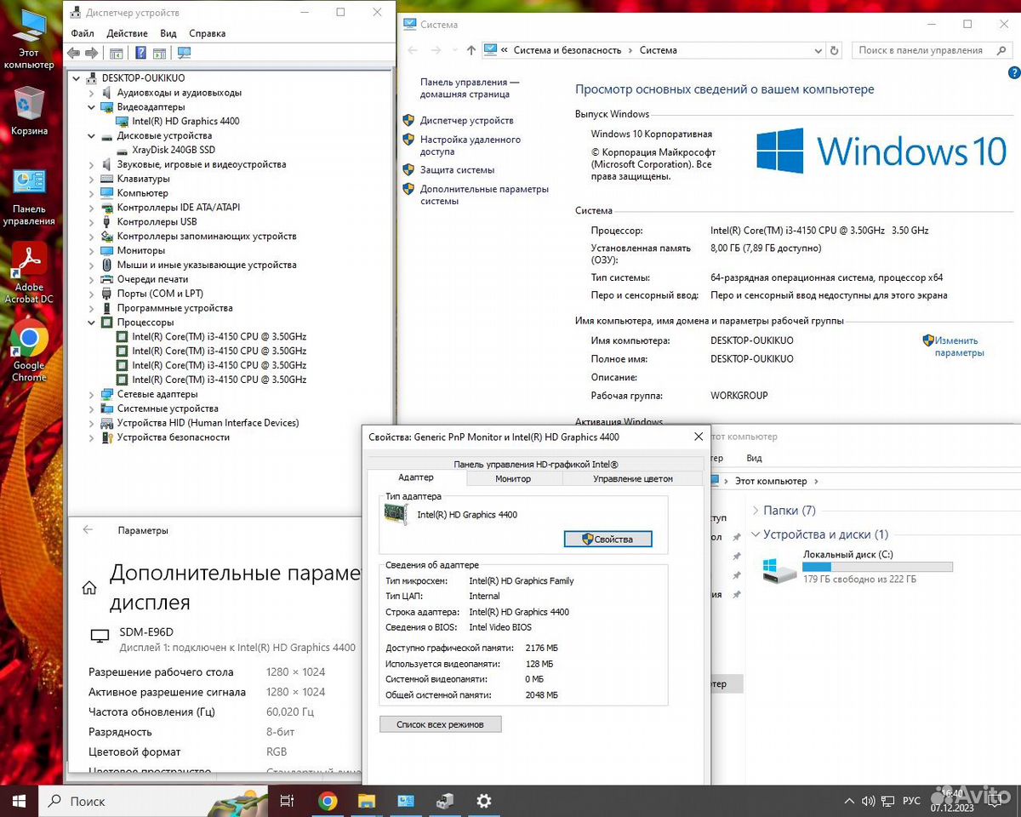Click the back arrow in the Параметры window
1021x817 pixels.
88,529
